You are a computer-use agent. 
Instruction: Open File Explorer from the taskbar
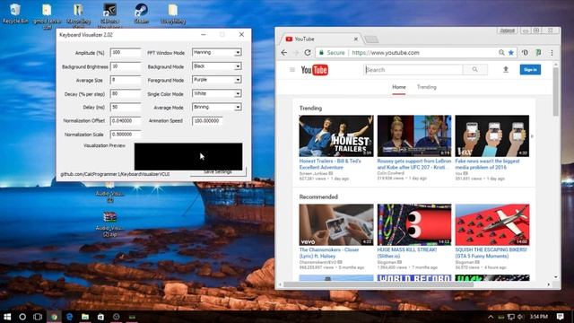85,317
